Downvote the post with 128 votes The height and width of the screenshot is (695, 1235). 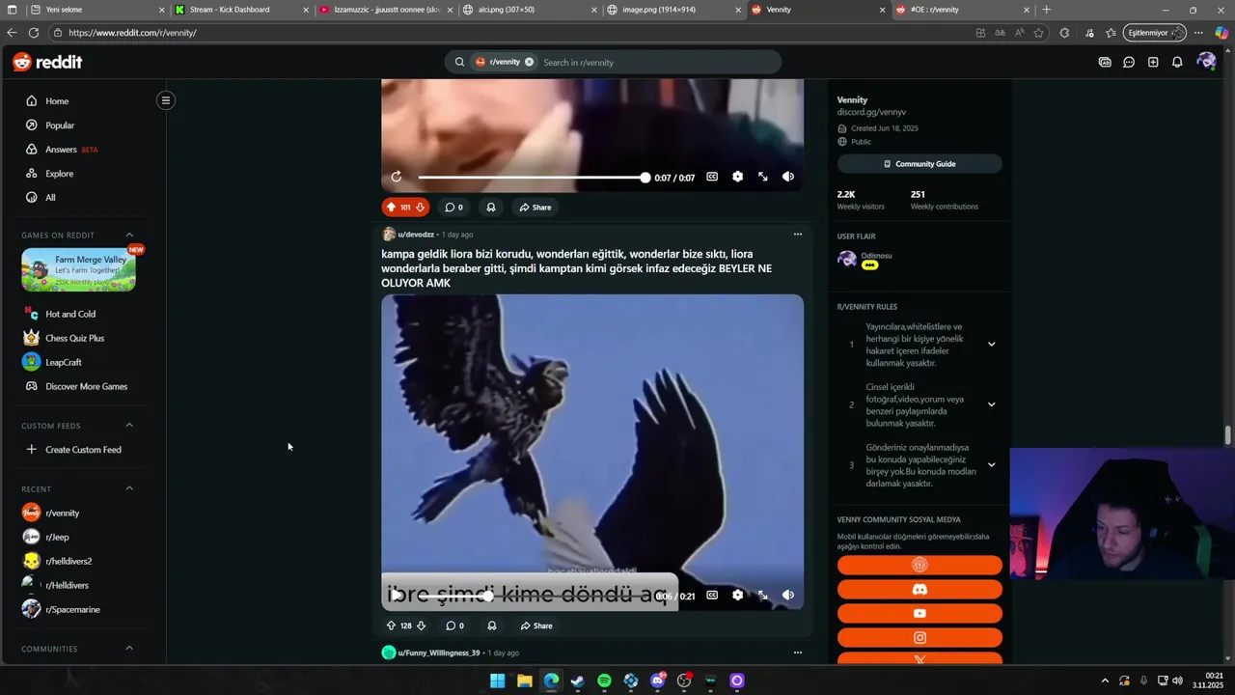421,625
